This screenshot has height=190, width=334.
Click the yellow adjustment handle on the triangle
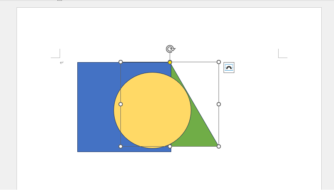coord(170,62)
